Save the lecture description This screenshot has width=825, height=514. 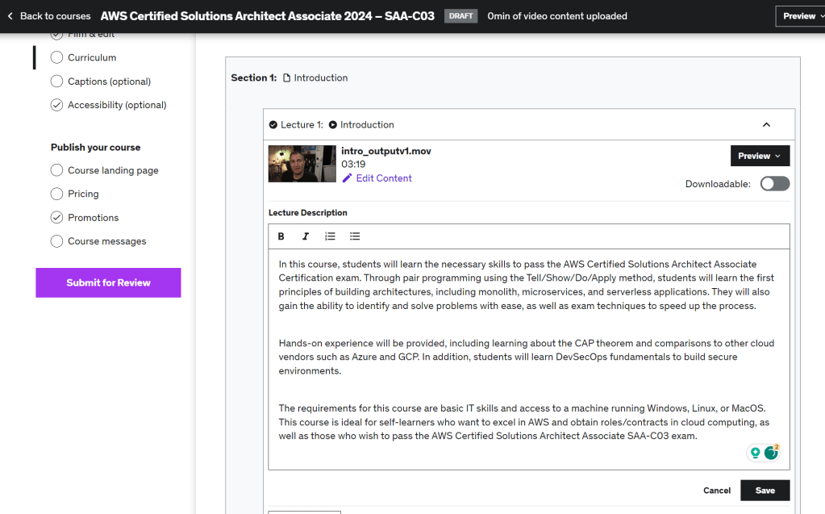point(765,491)
